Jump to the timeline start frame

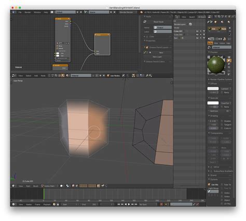click(119, 204)
